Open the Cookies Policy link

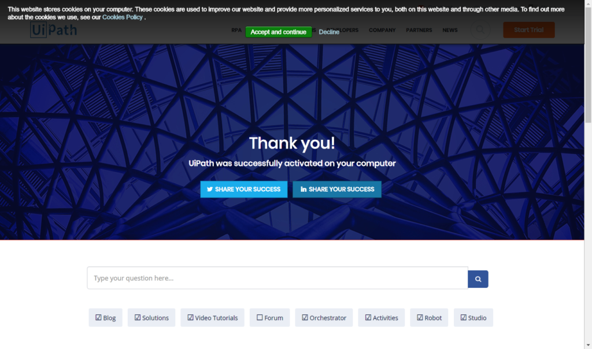click(x=123, y=17)
